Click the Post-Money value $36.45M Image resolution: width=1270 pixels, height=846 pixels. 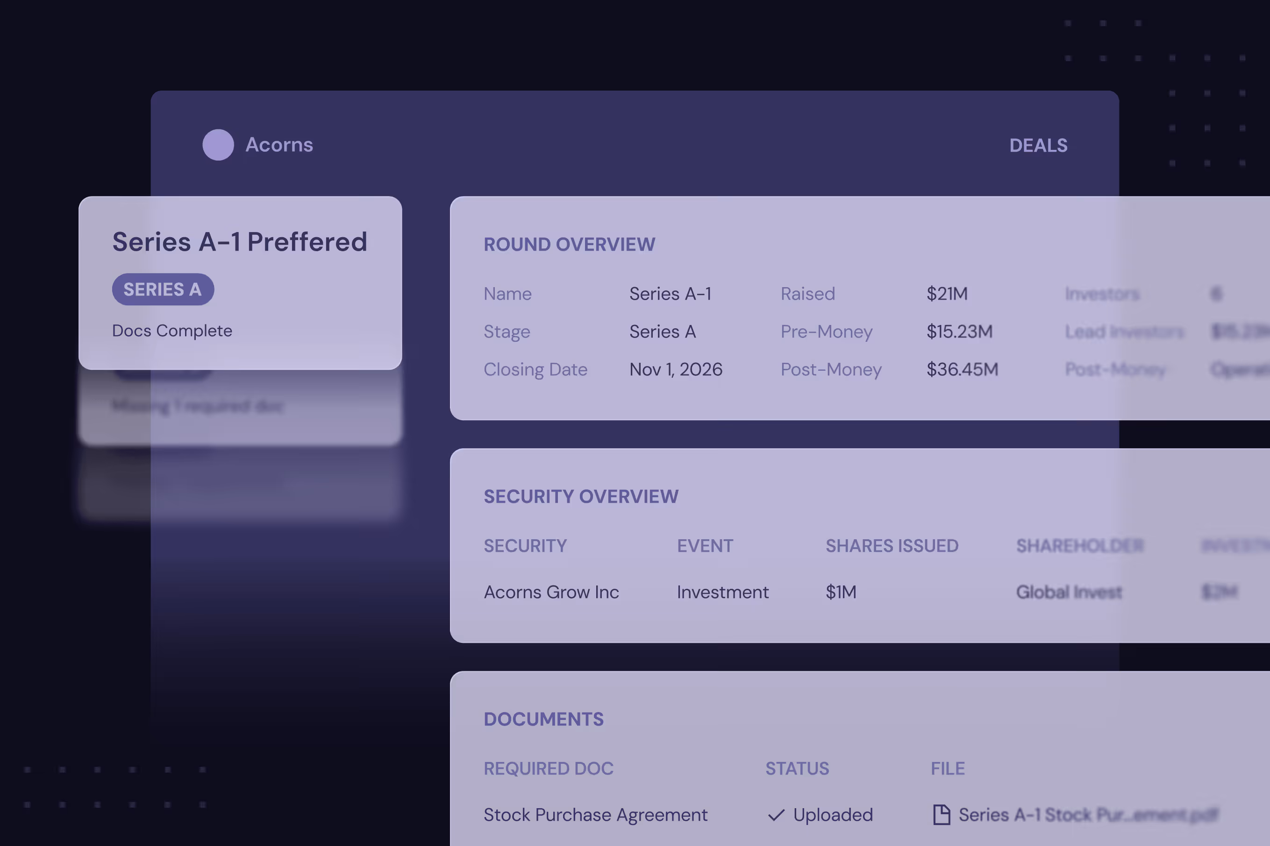point(962,369)
